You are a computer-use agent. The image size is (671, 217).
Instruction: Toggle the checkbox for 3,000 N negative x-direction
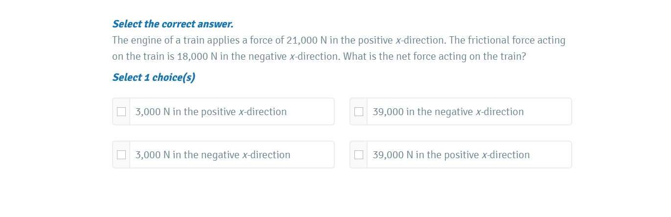coord(121,155)
